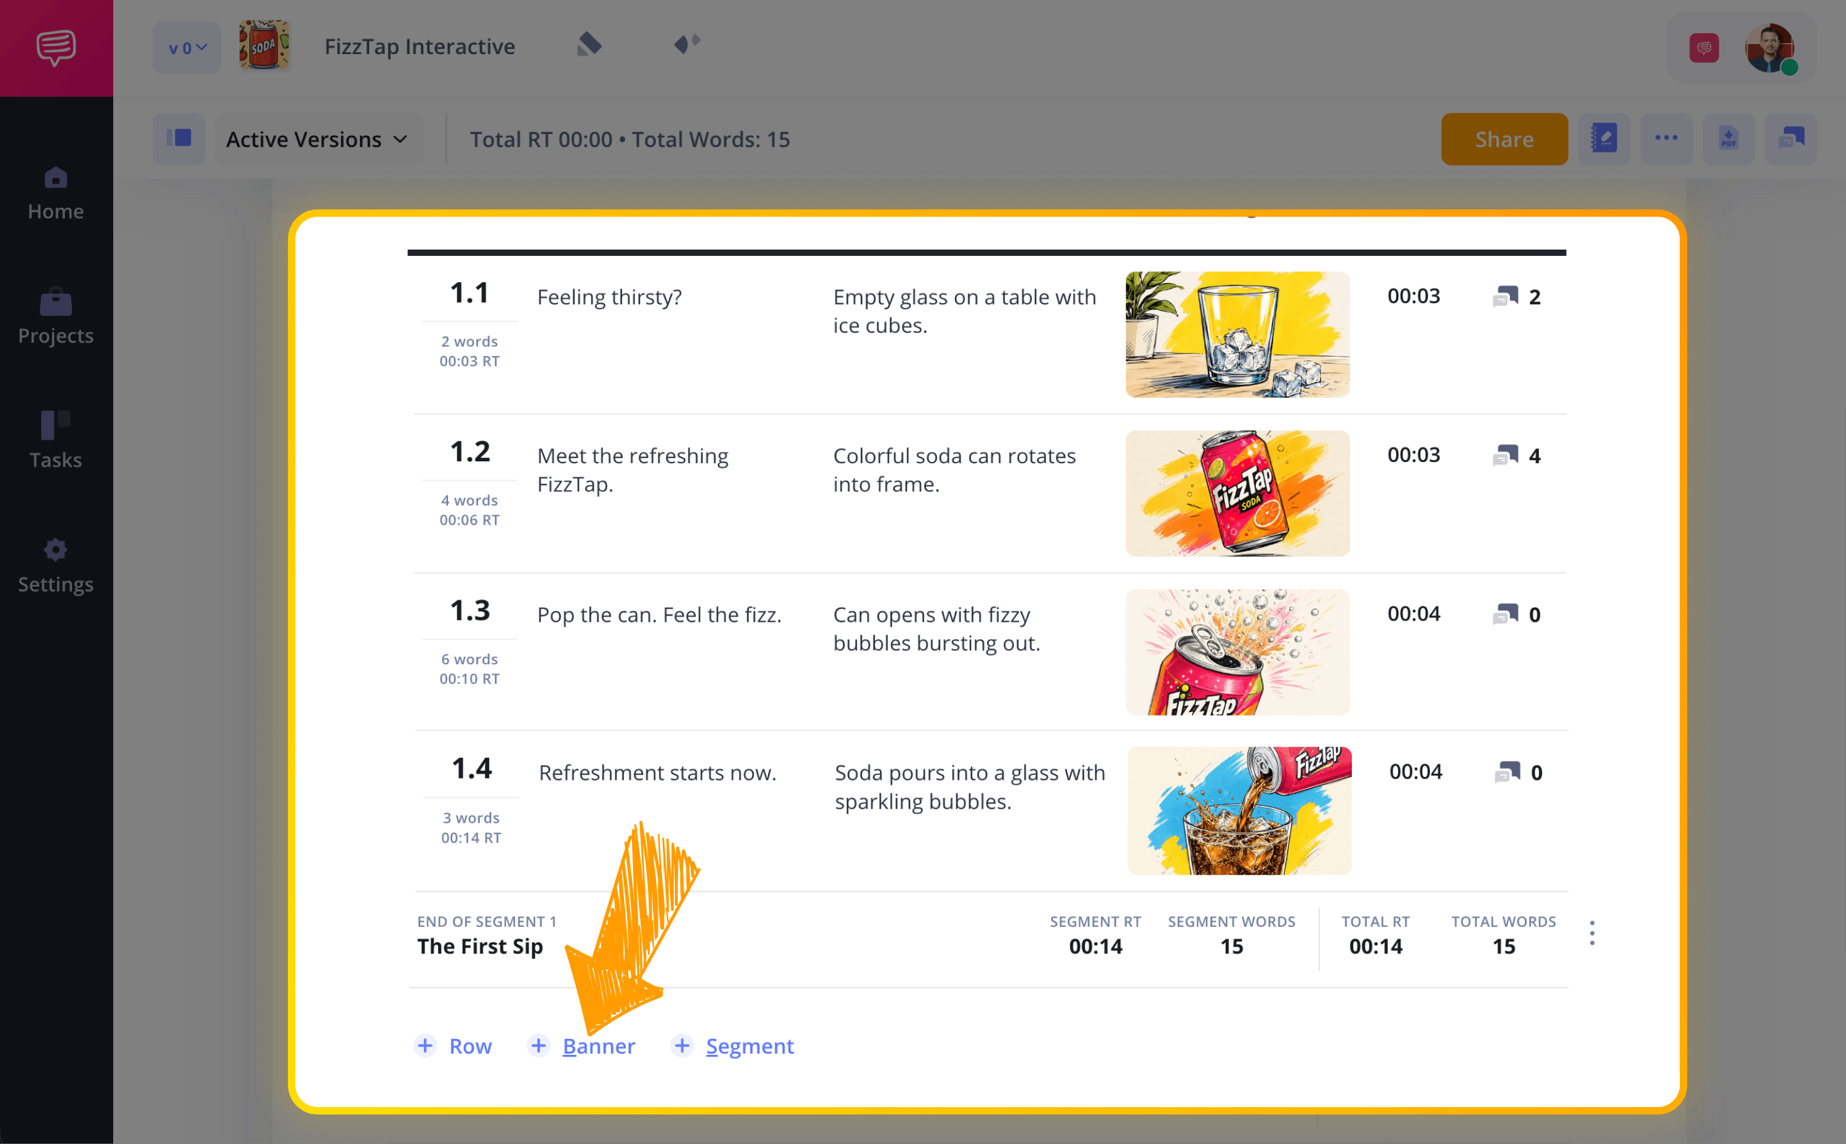Select the marker pen icon in the header
Image resolution: width=1846 pixels, height=1144 pixels.
tap(589, 45)
